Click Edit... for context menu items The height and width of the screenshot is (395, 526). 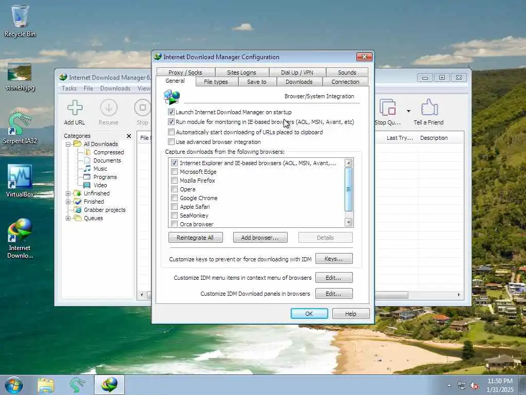coord(334,278)
